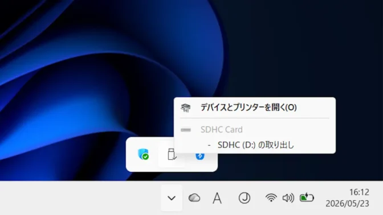Switch IME input mode indicator A

pos(217,198)
